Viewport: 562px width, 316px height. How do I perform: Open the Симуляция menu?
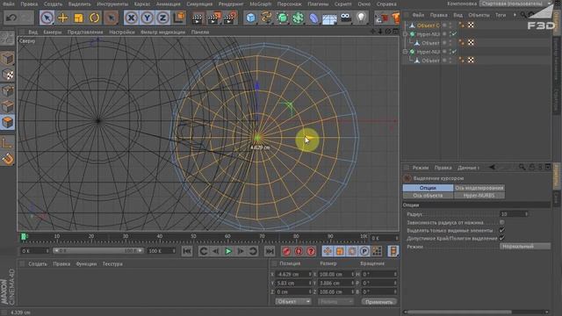199,4
